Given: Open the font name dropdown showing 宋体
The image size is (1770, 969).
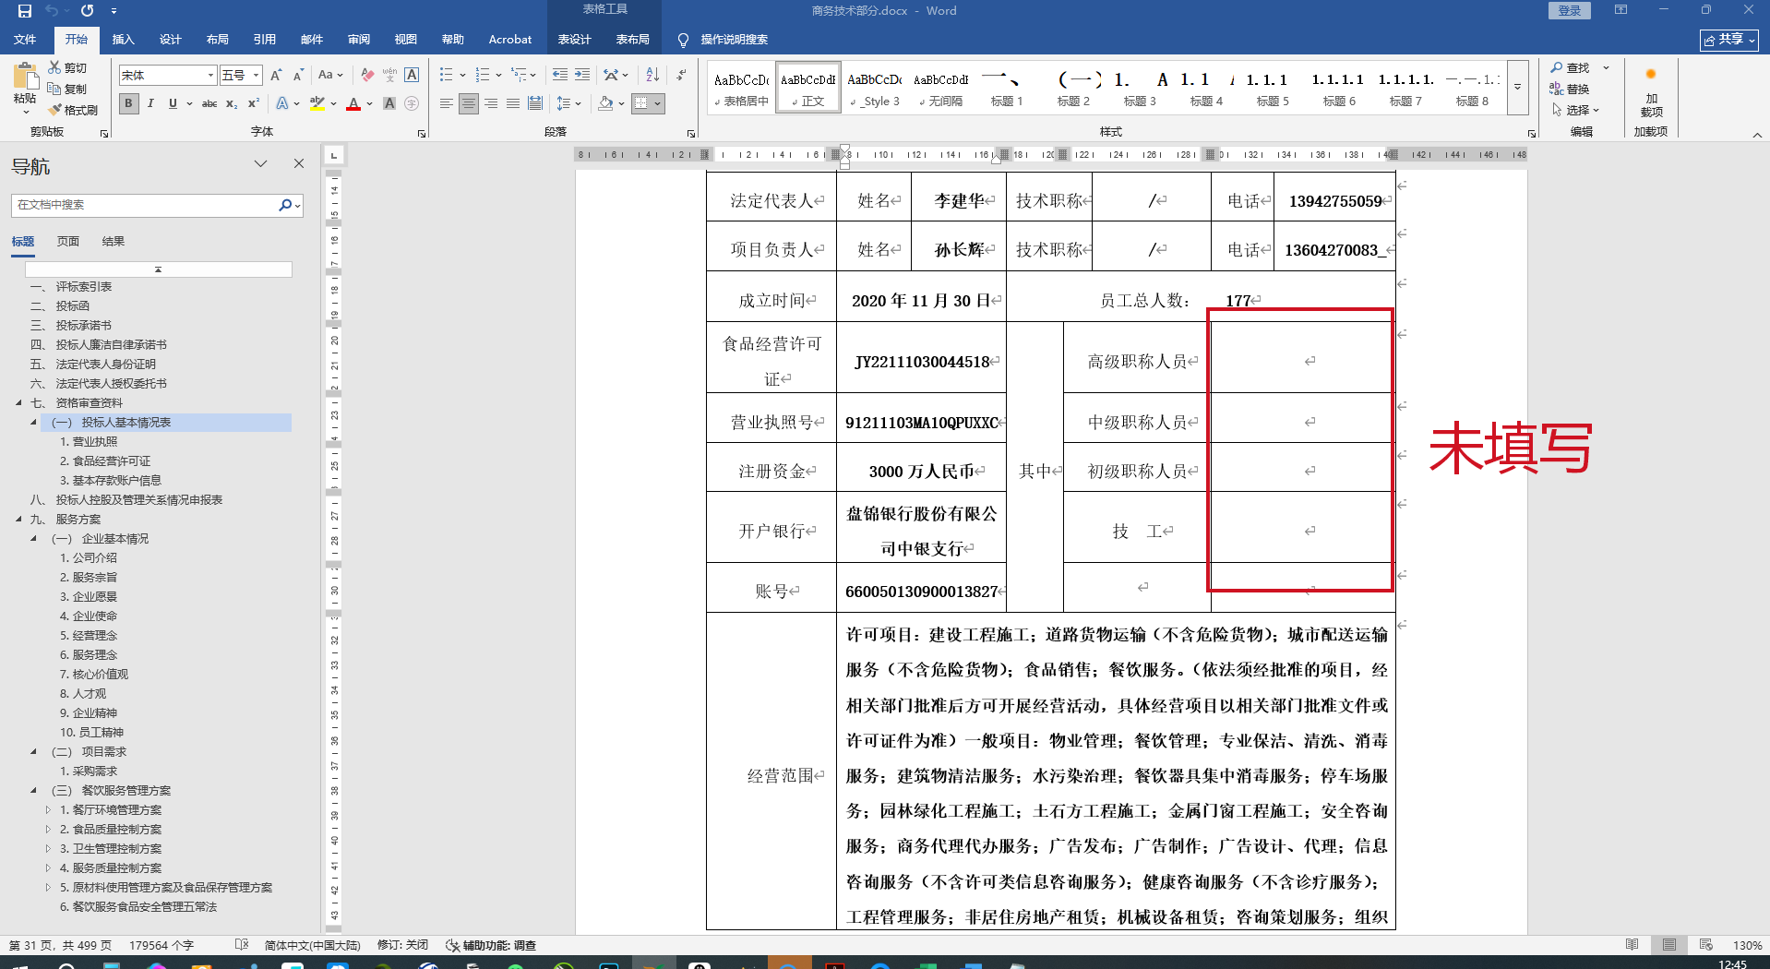Looking at the screenshot, I should click(210, 75).
